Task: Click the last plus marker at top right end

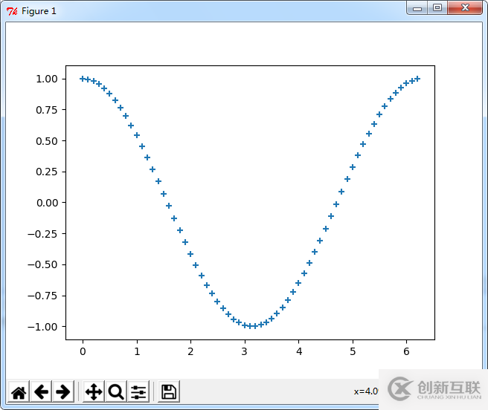Action: pos(417,79)
